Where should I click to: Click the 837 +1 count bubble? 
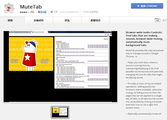(x=164, y=20)
